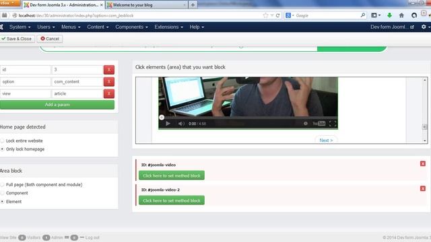
Task: Open search engine selector dropdown
Action: tap(290, 15)
